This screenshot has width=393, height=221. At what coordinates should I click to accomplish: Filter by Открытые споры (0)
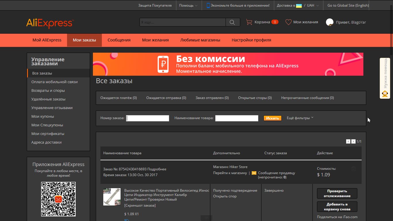[255, 98]
